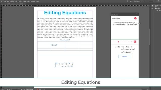Click the red preflight error indicator
This screenshot has width=161, height=90.
(38, 89)
